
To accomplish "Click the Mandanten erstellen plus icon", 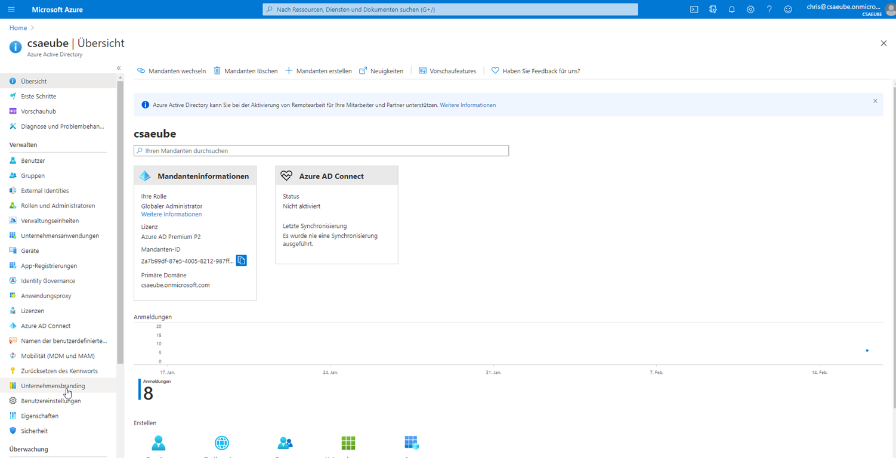I will point(289,70).
